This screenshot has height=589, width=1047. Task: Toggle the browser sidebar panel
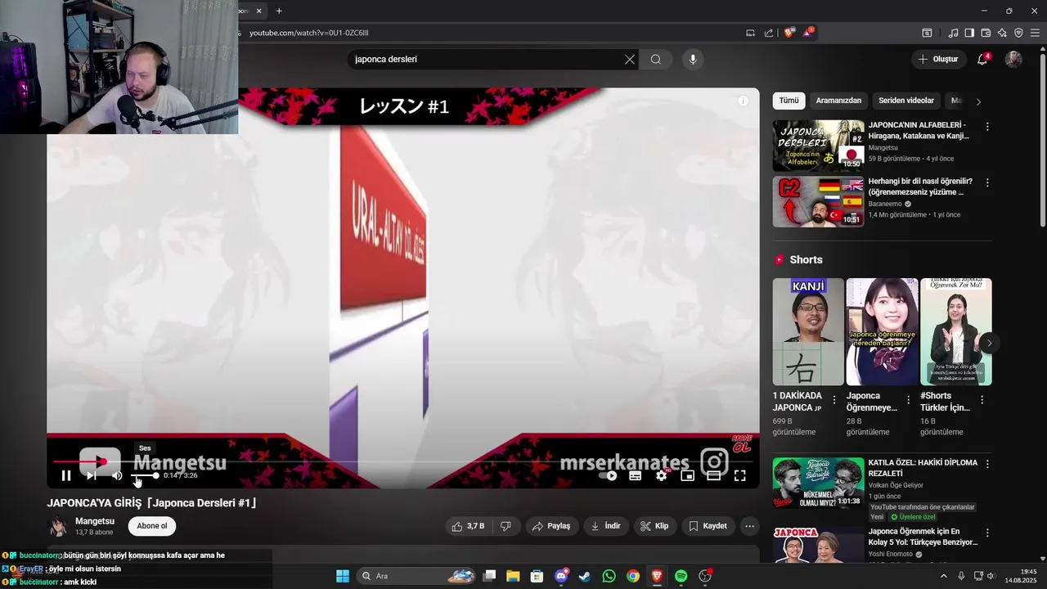pos(969,33)
